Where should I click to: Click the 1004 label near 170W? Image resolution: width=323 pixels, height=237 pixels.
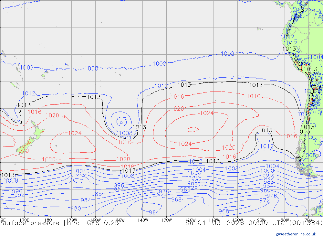[79, 171]
